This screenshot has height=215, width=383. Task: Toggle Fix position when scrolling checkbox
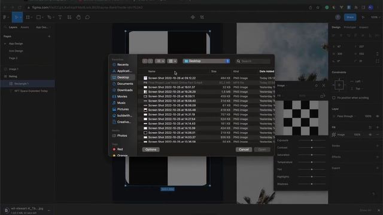point(334,98)
